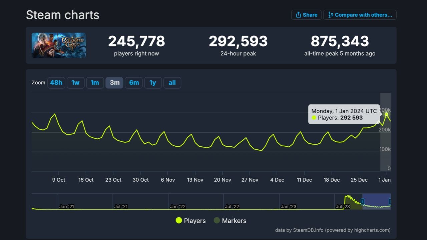
Task: Open the Compare with others dialog
Action: pyautogui.click(x=360, y=15)
